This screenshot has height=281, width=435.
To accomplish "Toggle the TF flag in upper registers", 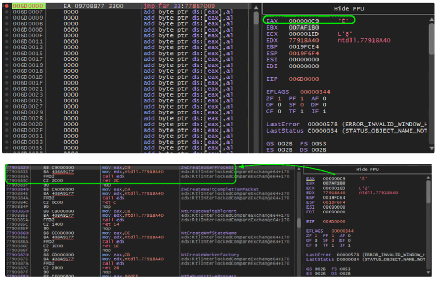I will point(296,111).
